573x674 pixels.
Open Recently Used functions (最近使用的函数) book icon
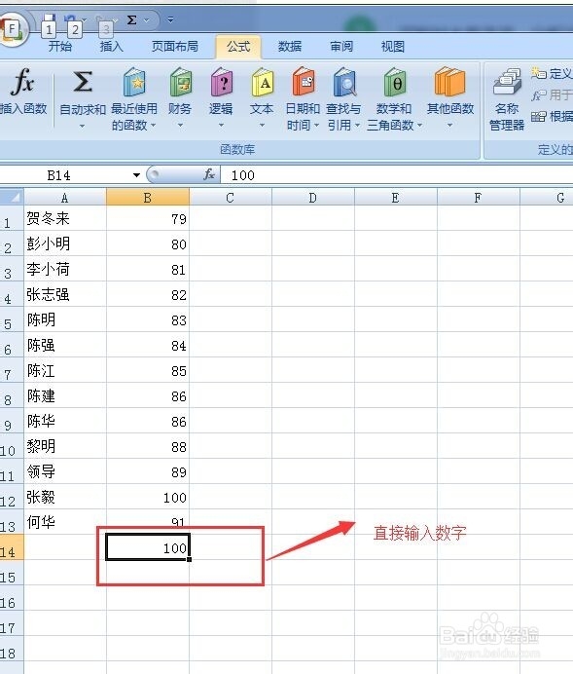tap(134, 82)
